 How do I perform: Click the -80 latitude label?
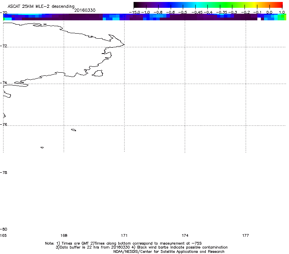pos(4,229)
